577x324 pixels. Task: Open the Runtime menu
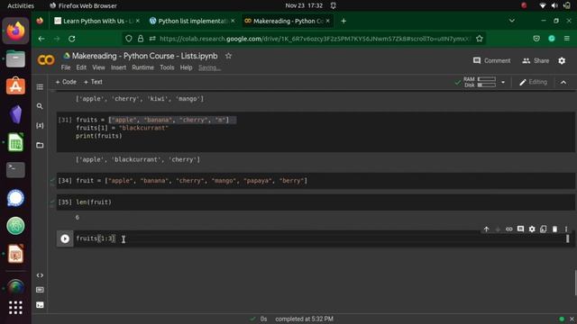pos(142,67)
